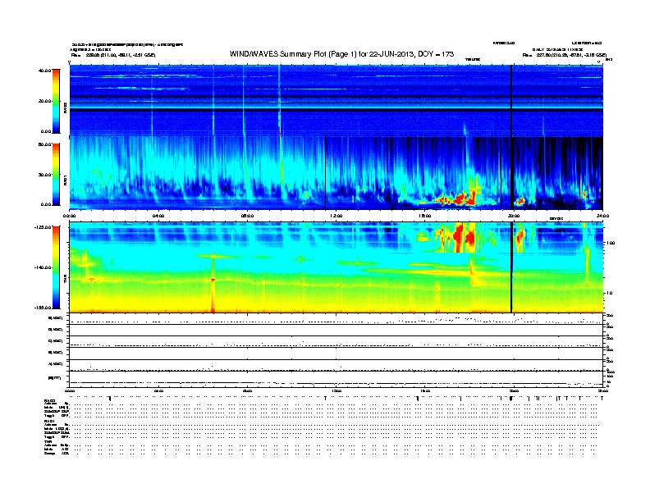This screenshot has height=502, width=650.
Task: Click the 30.00 label on RAD1 color bar
Action: pos(44,175)
